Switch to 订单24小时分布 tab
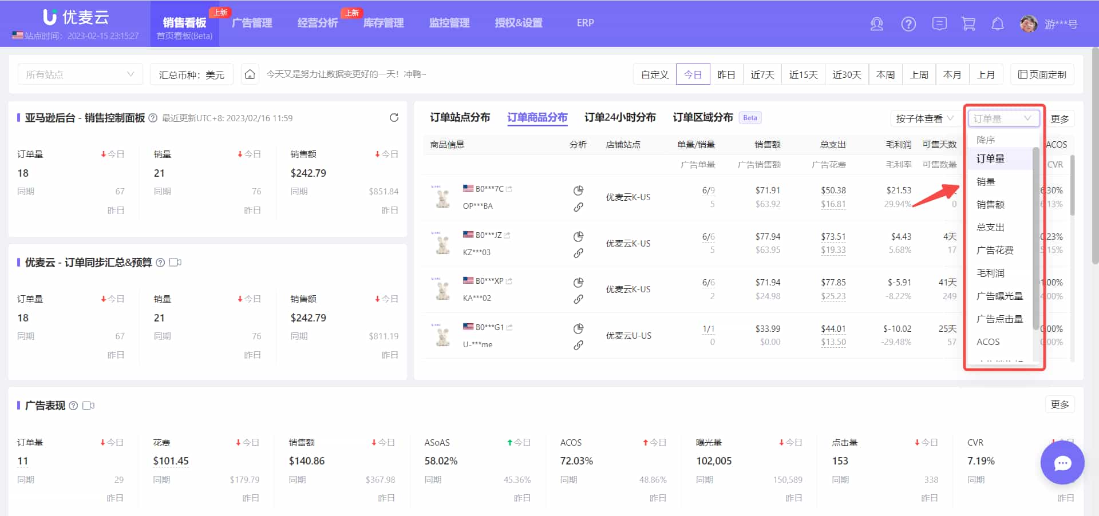Image resolution: width=1099 pixels, height=516 pixels. click(620, 117)
